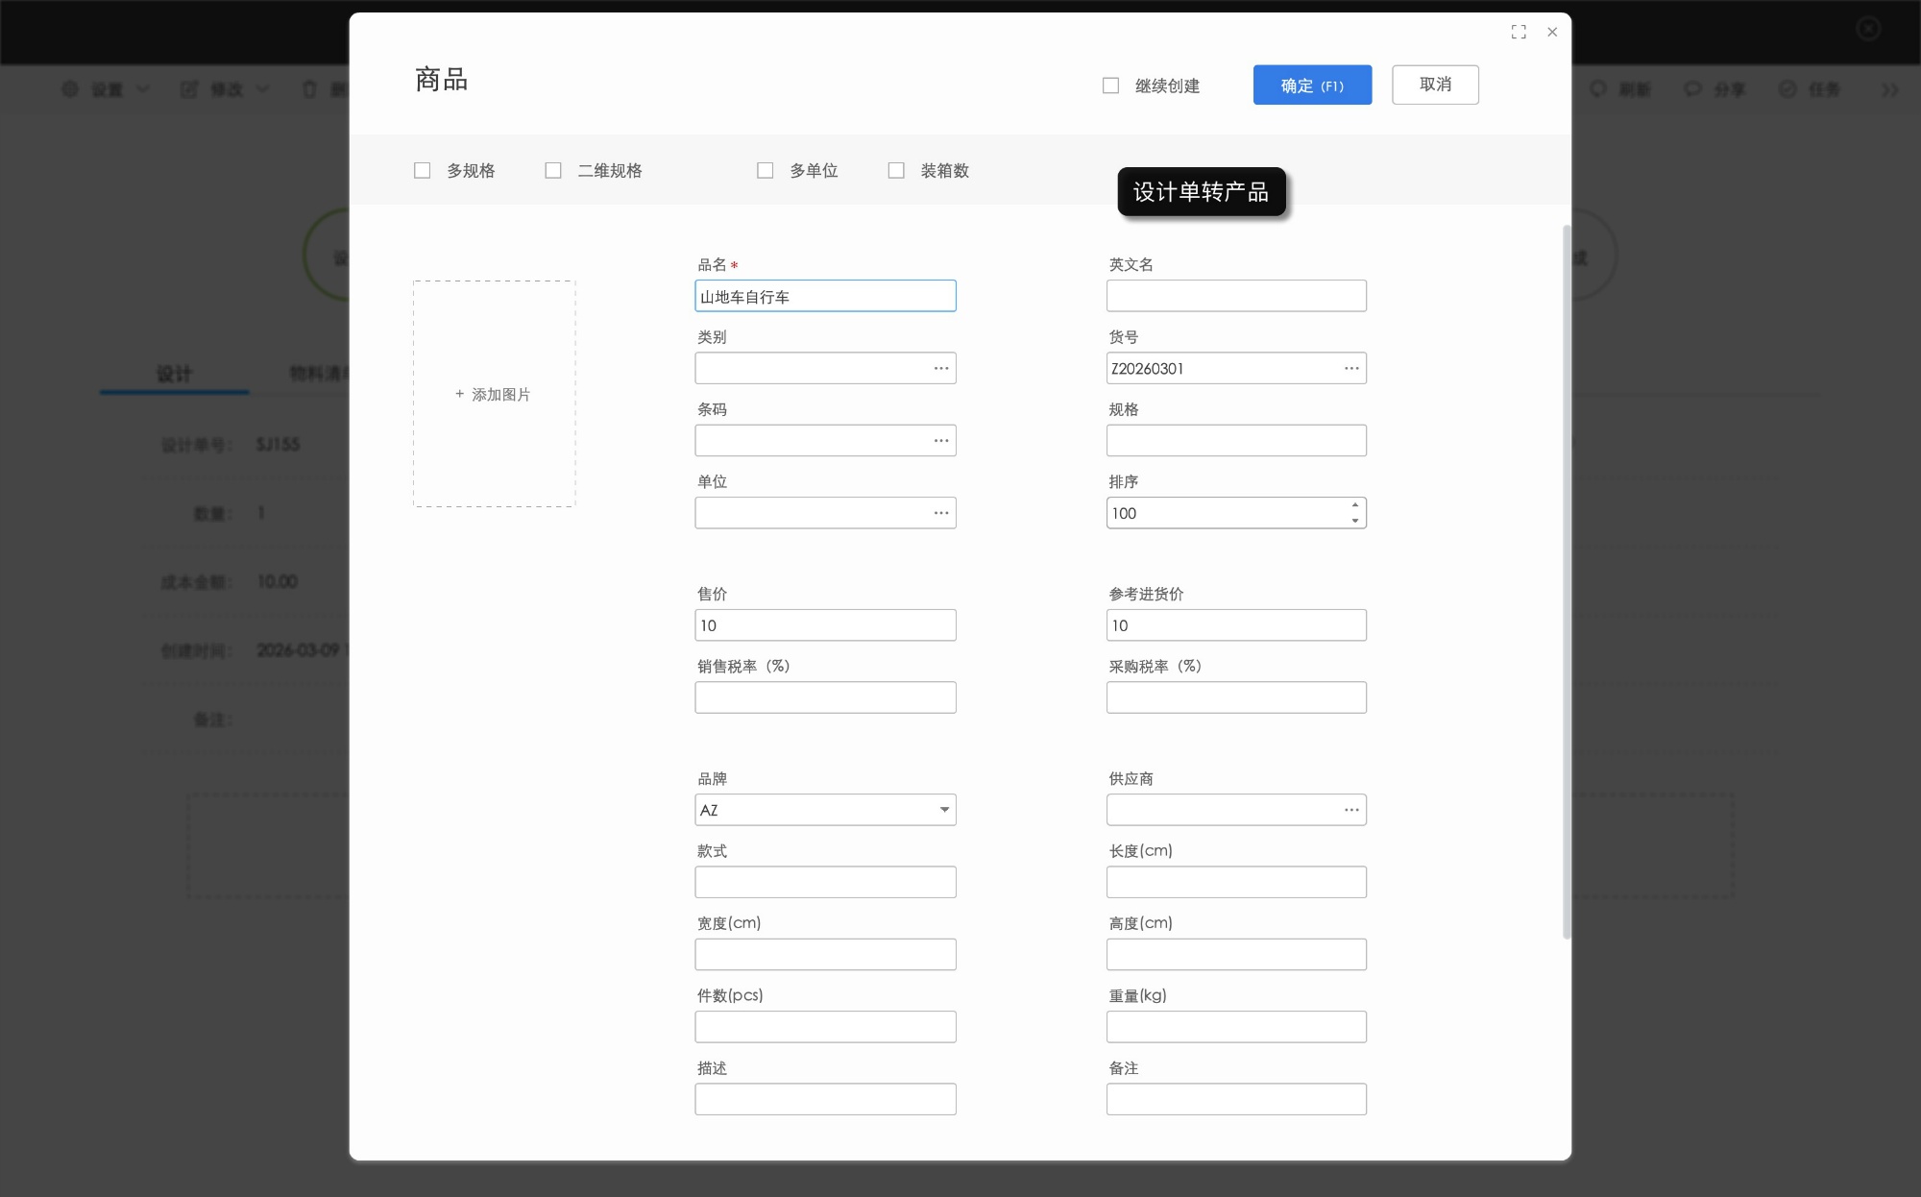Check the 继续创建 option
This screenshot has height=1197, width=1921.
[1110, 85]
